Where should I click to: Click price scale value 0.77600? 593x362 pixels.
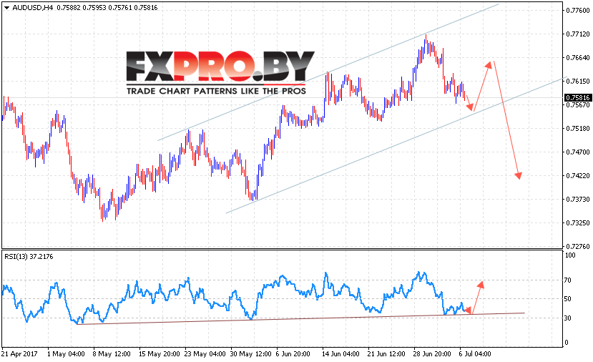(578, 11)
